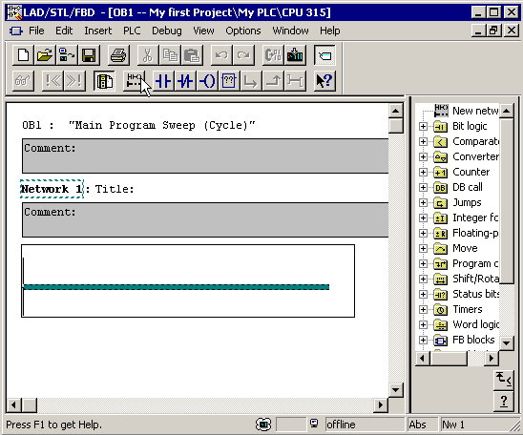
Task: Go to next error icon
Action: (74, 81)
